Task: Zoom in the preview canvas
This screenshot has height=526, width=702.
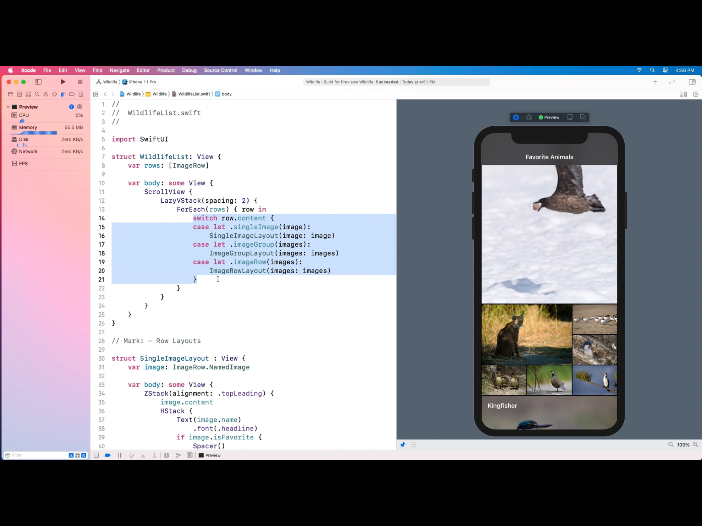Action: pos(695,444)
